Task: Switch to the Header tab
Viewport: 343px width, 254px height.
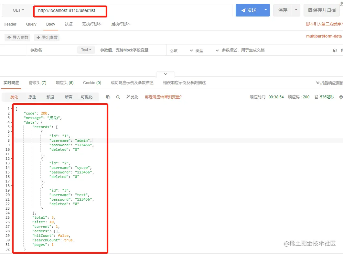Action: point(10,24)
